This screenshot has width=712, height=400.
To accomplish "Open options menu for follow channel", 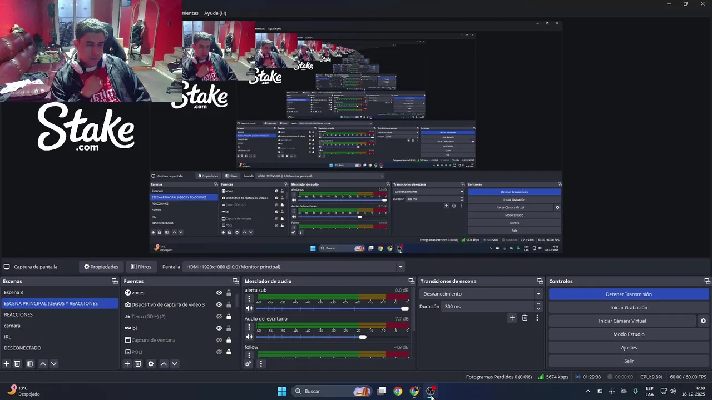I will coord(249,355).
